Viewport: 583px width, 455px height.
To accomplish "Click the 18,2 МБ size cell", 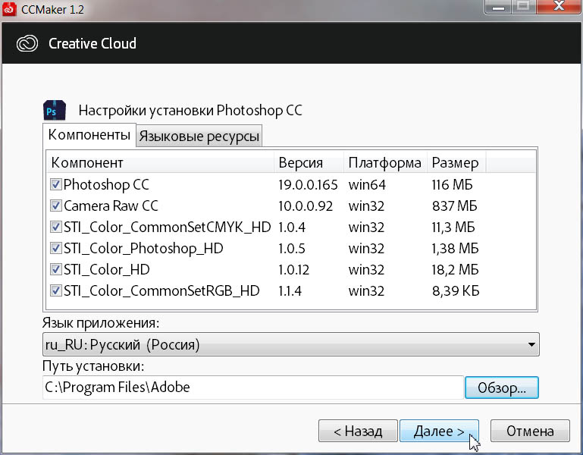I will pyautogui.click(x=455, y=269).
